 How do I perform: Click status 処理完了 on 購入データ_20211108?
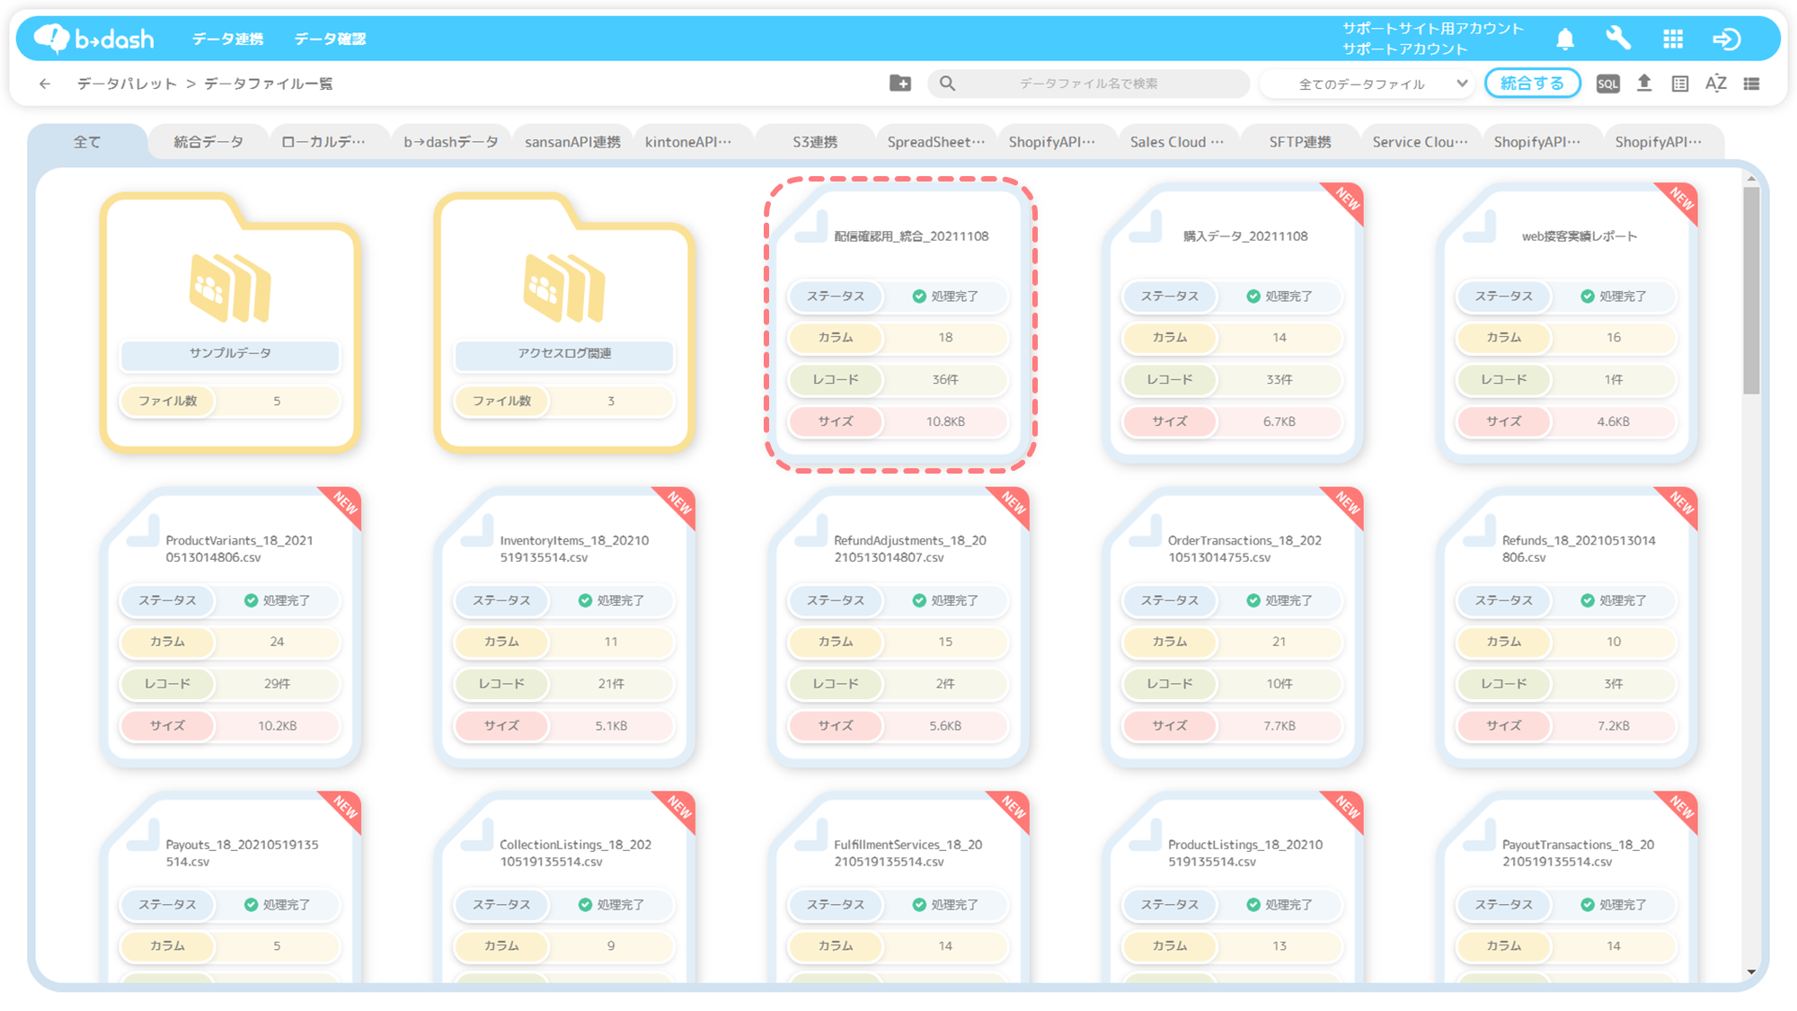tap(1279, 296)
